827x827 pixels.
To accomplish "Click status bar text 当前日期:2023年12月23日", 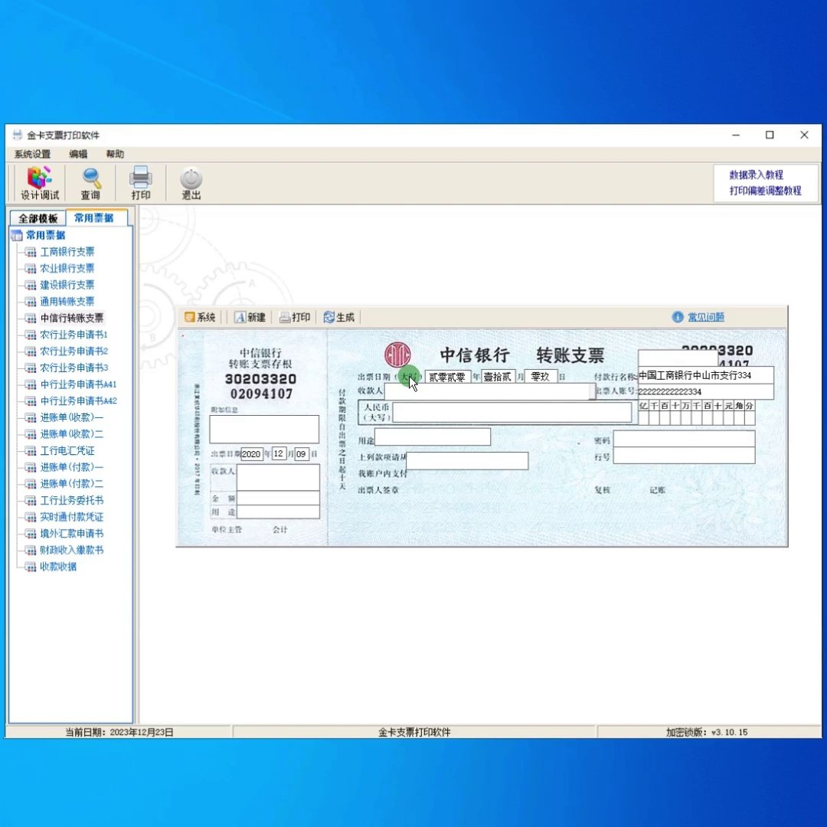I will tap(119, 732).
